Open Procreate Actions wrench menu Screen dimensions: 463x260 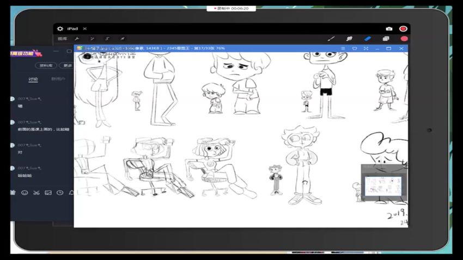(x=77, y=39)
